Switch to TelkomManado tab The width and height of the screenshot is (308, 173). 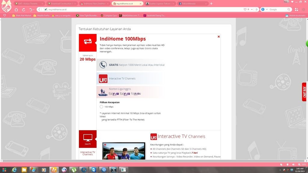click(x=192, y=4)
